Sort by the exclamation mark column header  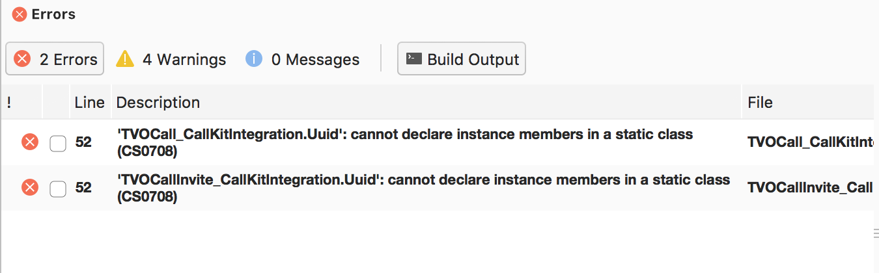coord(21,102)
